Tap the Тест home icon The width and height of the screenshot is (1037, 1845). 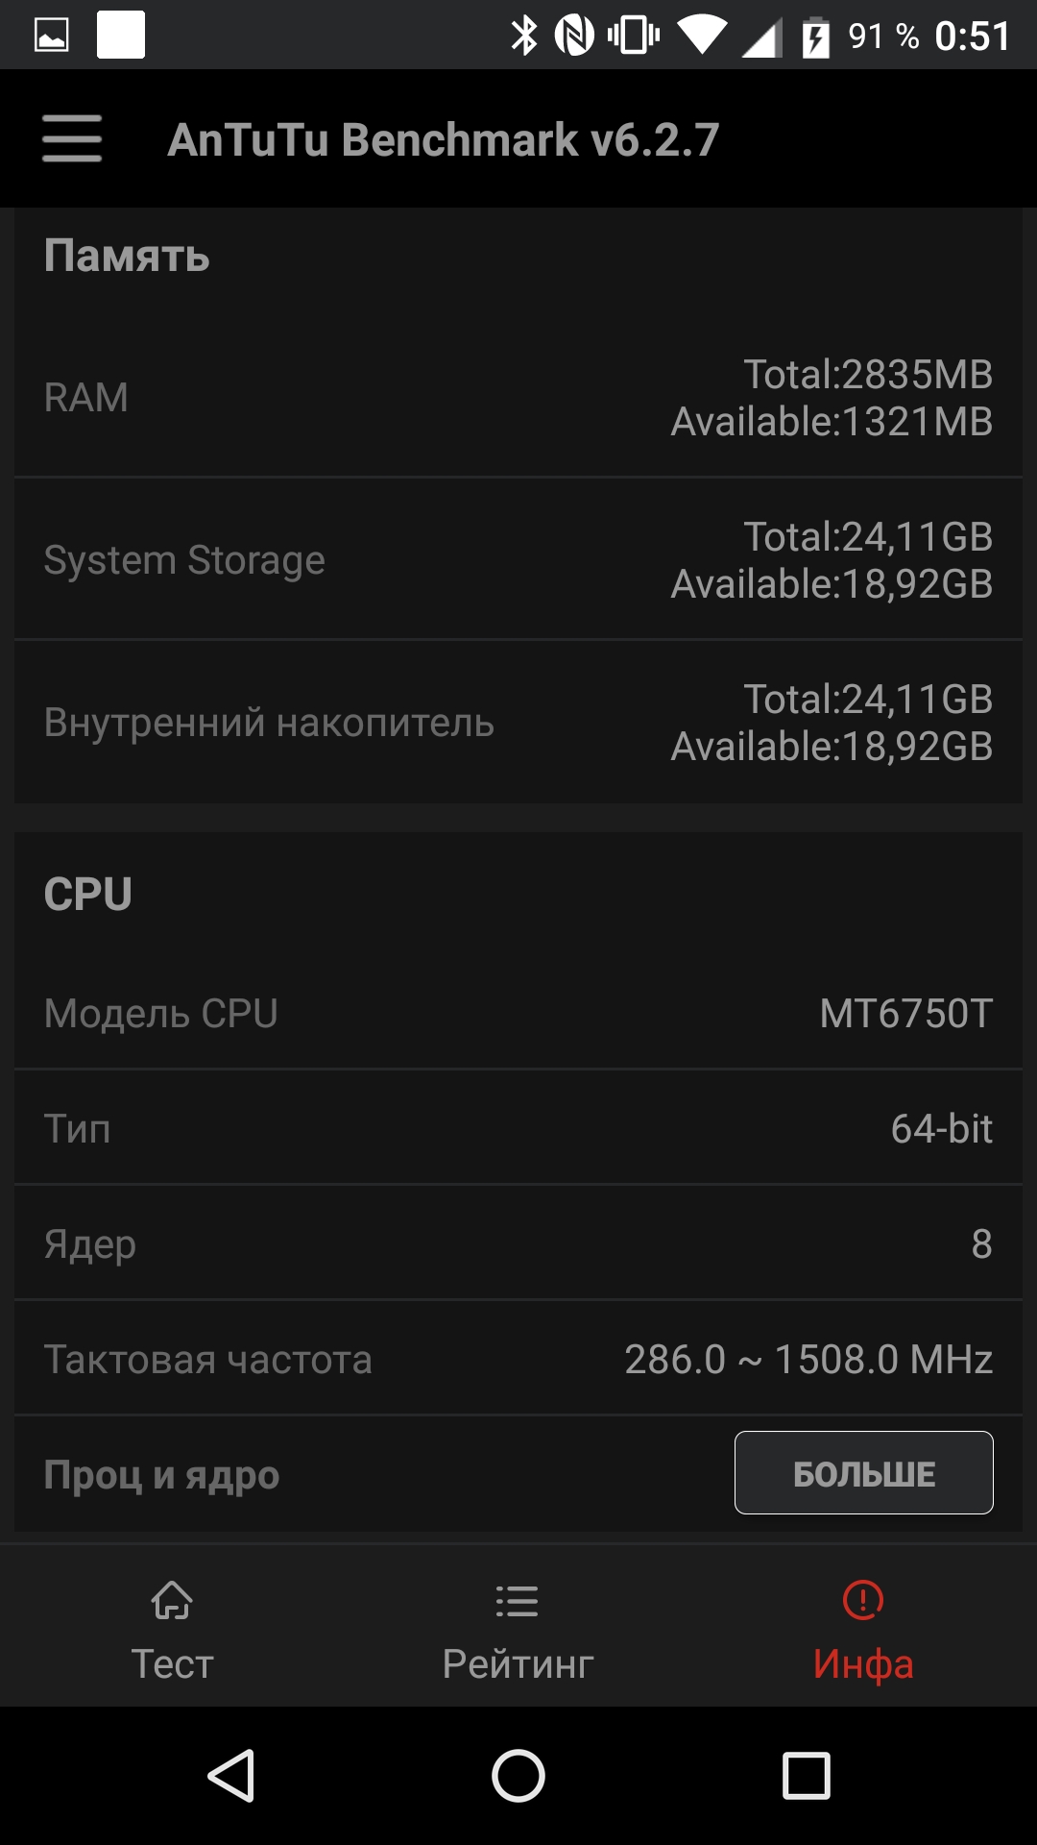click(172, 1601)
